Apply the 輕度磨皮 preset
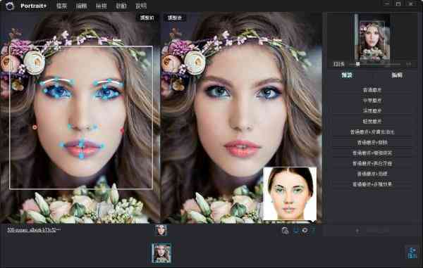Screen dimensions: 423x268 point(372,122)
